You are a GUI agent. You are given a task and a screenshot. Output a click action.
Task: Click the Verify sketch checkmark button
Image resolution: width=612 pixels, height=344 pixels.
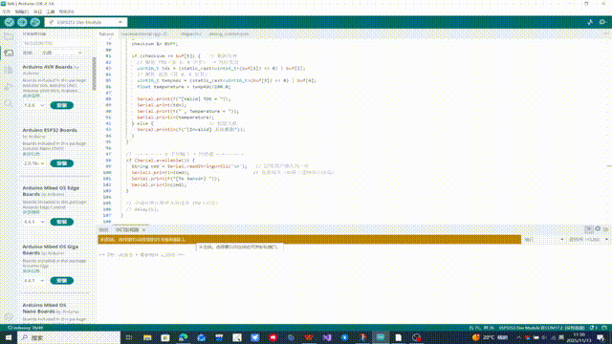tap(10, 22)
